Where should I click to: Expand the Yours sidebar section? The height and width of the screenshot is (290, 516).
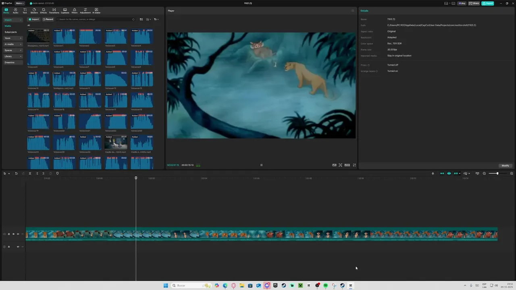pos(13,38)
